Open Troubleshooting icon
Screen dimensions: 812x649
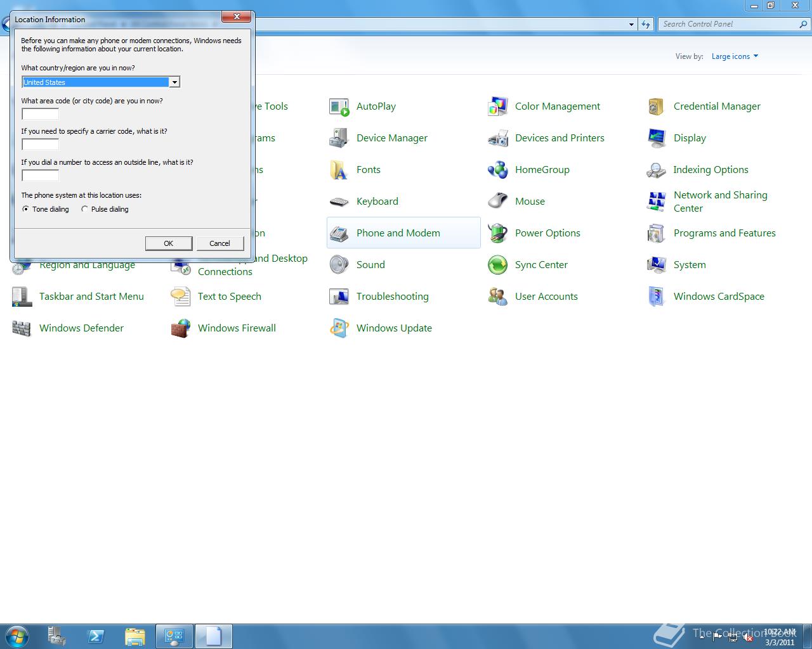coord(339,297)
